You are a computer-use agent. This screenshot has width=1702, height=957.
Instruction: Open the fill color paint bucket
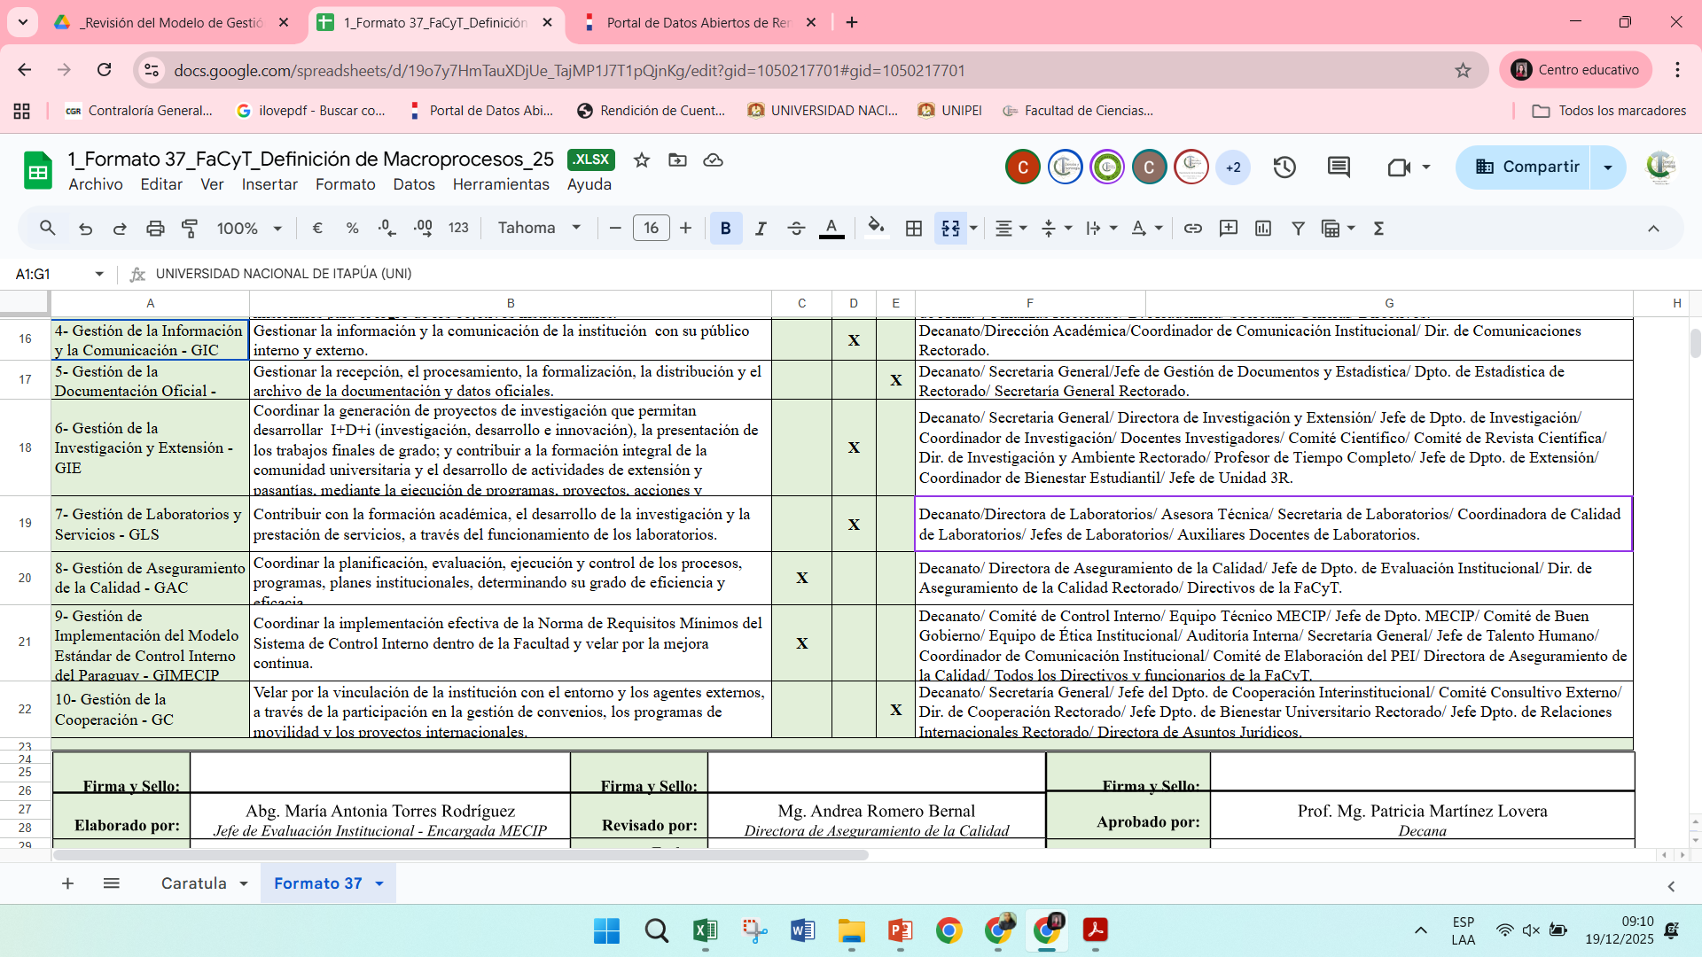point(876,228)
